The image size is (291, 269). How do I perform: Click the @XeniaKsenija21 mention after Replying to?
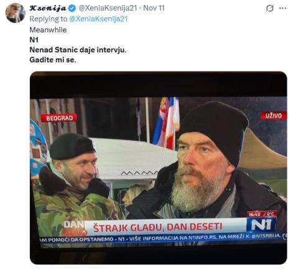[98, 19]
